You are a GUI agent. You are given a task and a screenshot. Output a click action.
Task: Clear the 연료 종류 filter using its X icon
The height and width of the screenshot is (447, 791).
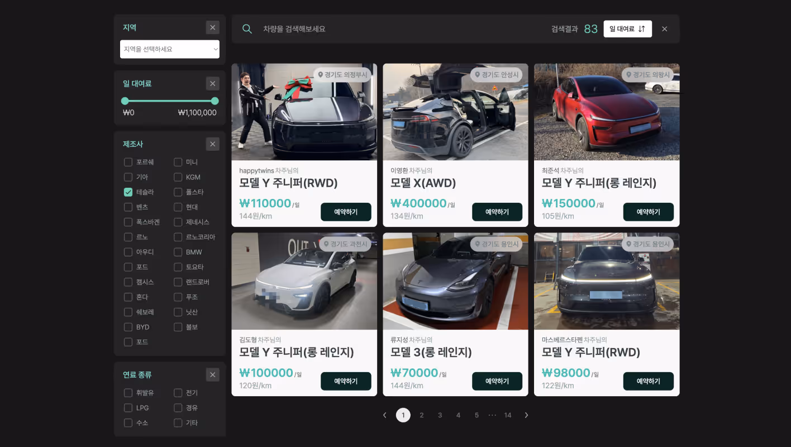pos(212,375)
